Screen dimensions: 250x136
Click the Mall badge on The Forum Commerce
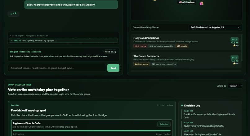(234, 57)
